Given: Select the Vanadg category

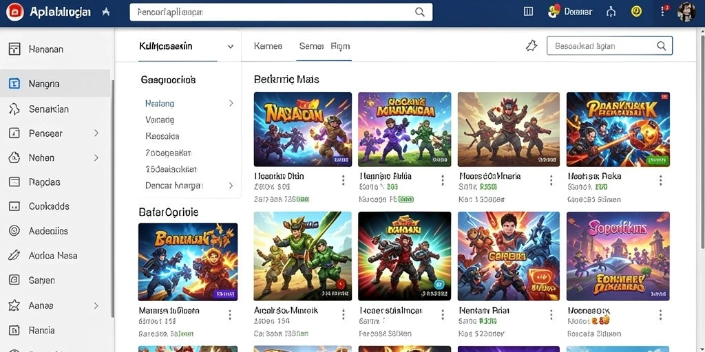Looking at the screenshot, I should point(160,120).
